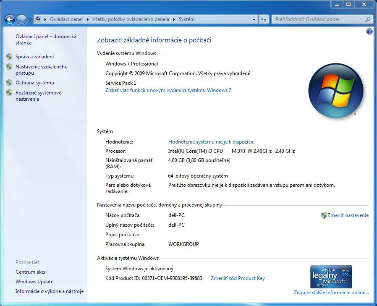377x306 pixels.
Task: Open 'Windows Update' in the left sidebar
Action: (x=34, y=282)
